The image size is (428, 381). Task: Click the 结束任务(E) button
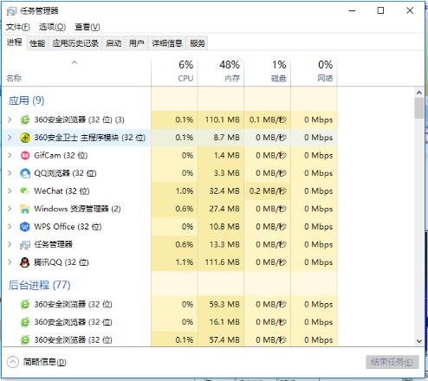pos(392,362)
